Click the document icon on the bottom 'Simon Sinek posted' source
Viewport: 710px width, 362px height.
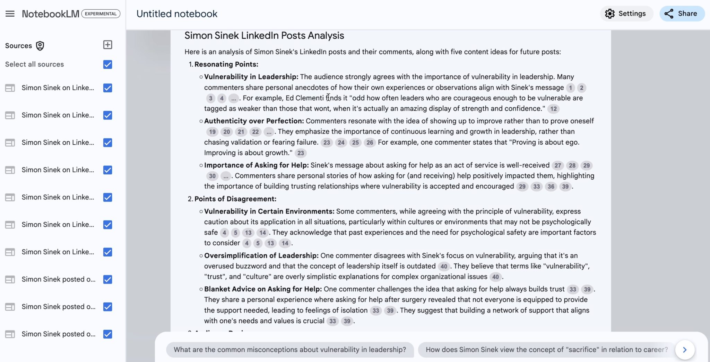9,334
